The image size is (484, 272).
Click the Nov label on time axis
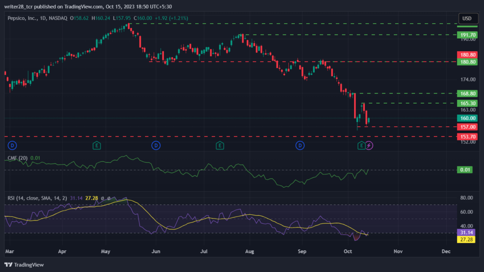(398, 251)
